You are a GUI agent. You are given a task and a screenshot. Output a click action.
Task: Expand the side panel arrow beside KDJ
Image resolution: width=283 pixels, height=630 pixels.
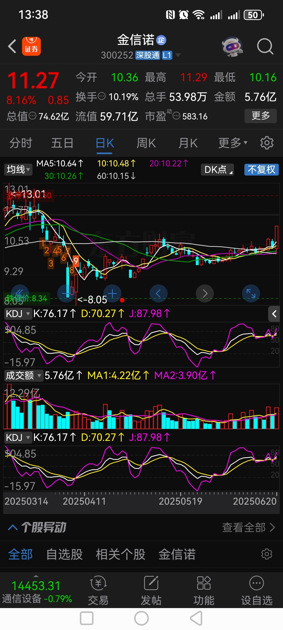point(274,314)
